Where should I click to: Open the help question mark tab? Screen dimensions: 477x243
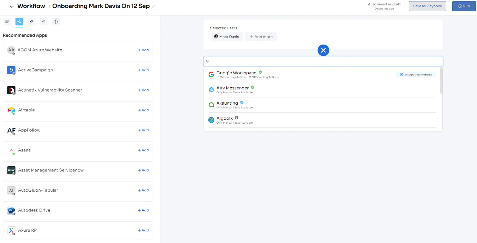click(55, 22)
